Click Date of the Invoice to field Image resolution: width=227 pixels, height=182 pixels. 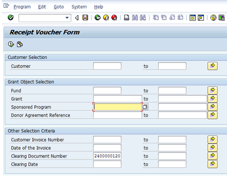coord(172,148)
